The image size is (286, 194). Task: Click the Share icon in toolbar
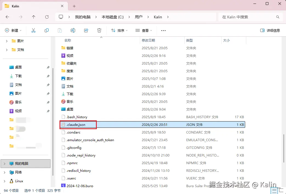click(x=86, y=30)
